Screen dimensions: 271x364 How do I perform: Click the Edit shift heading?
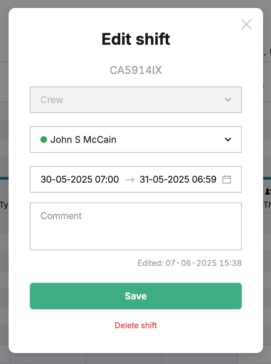pos(136,39)
